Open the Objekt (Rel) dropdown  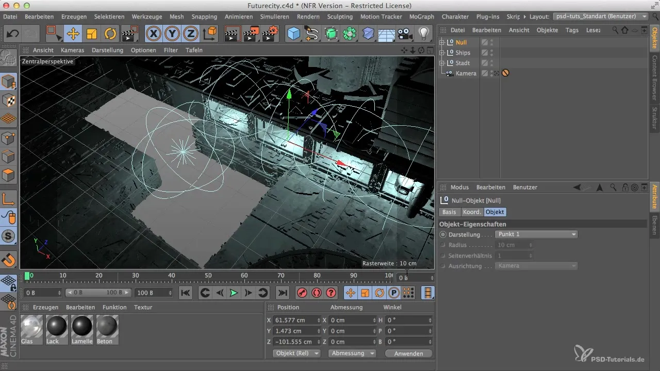296,353
